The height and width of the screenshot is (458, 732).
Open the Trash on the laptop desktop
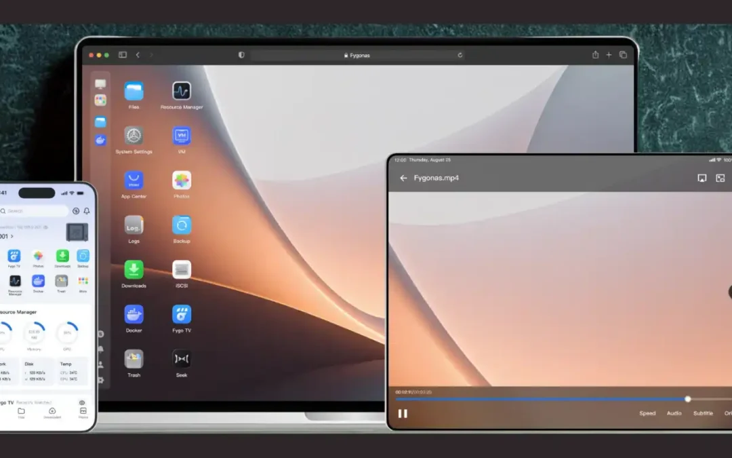(134, 359)
